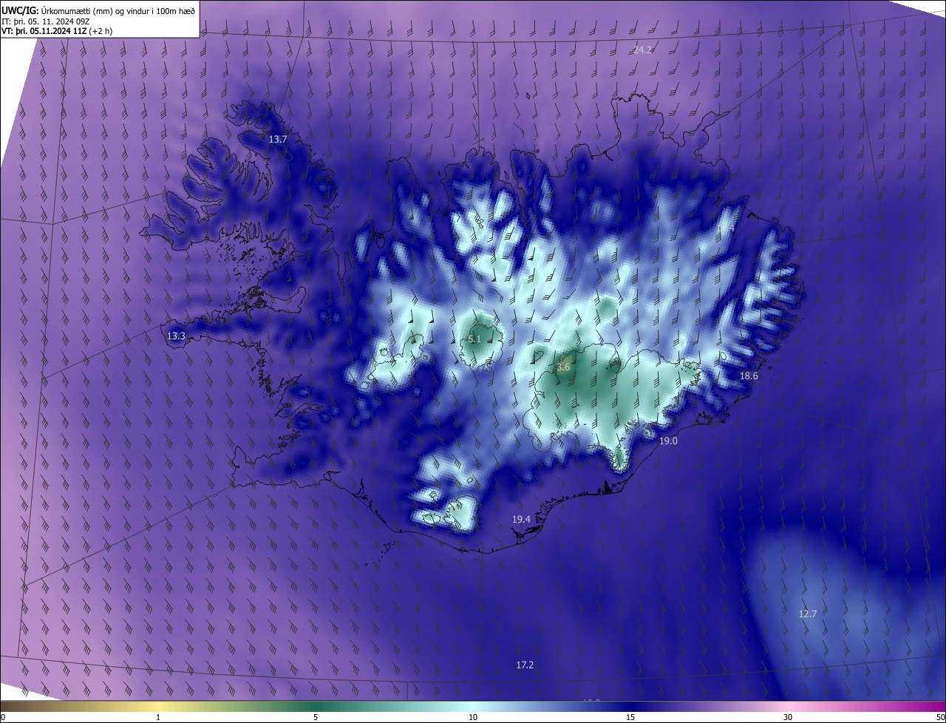946x723 pixels.
Task: Click the colorbar tick label 5
Action: pos(316,717)
